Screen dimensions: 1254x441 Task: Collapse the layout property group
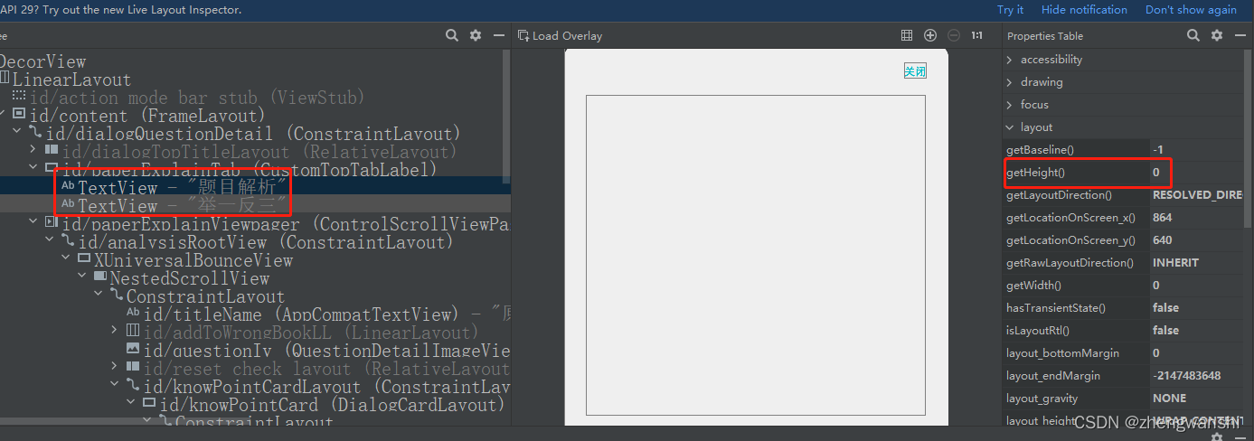coord(1010,127)
